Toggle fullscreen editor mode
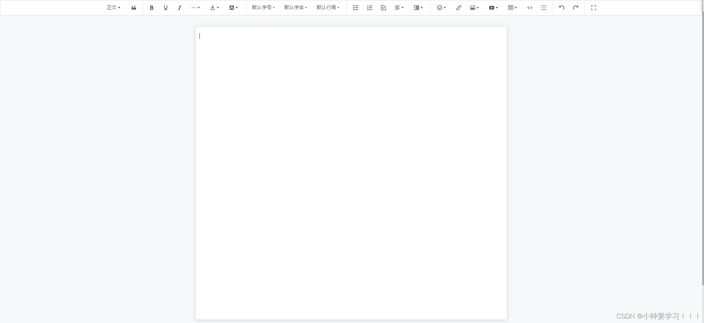 tap(594, 8)
